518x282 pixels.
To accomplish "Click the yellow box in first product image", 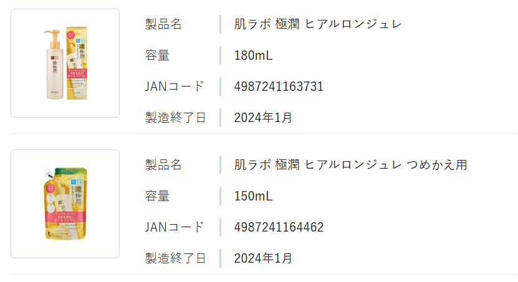I will [77, 63].
